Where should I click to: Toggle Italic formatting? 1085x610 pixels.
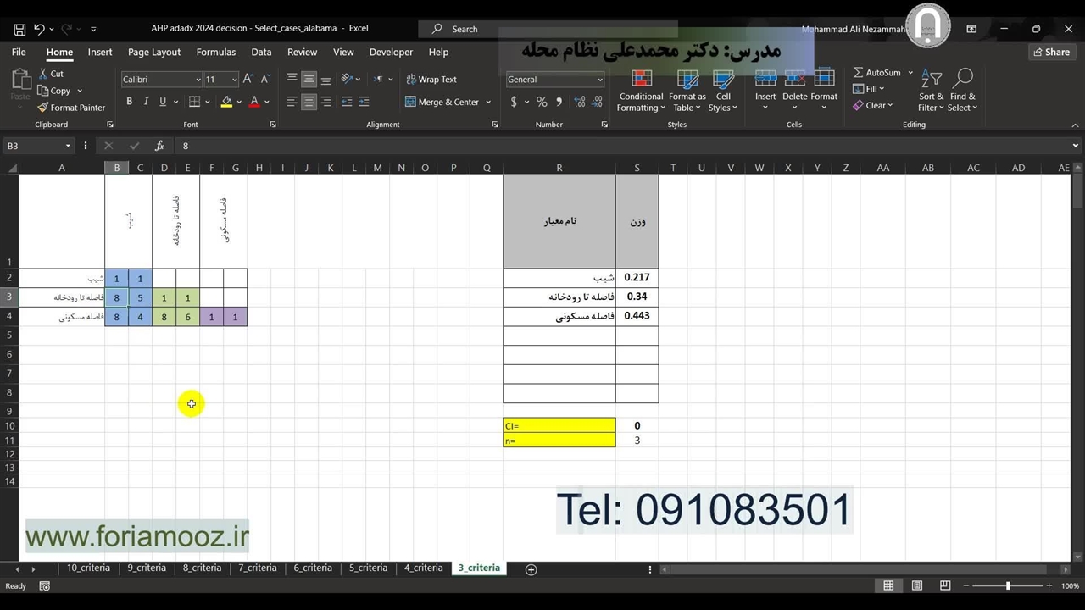(x=146, y=102)
